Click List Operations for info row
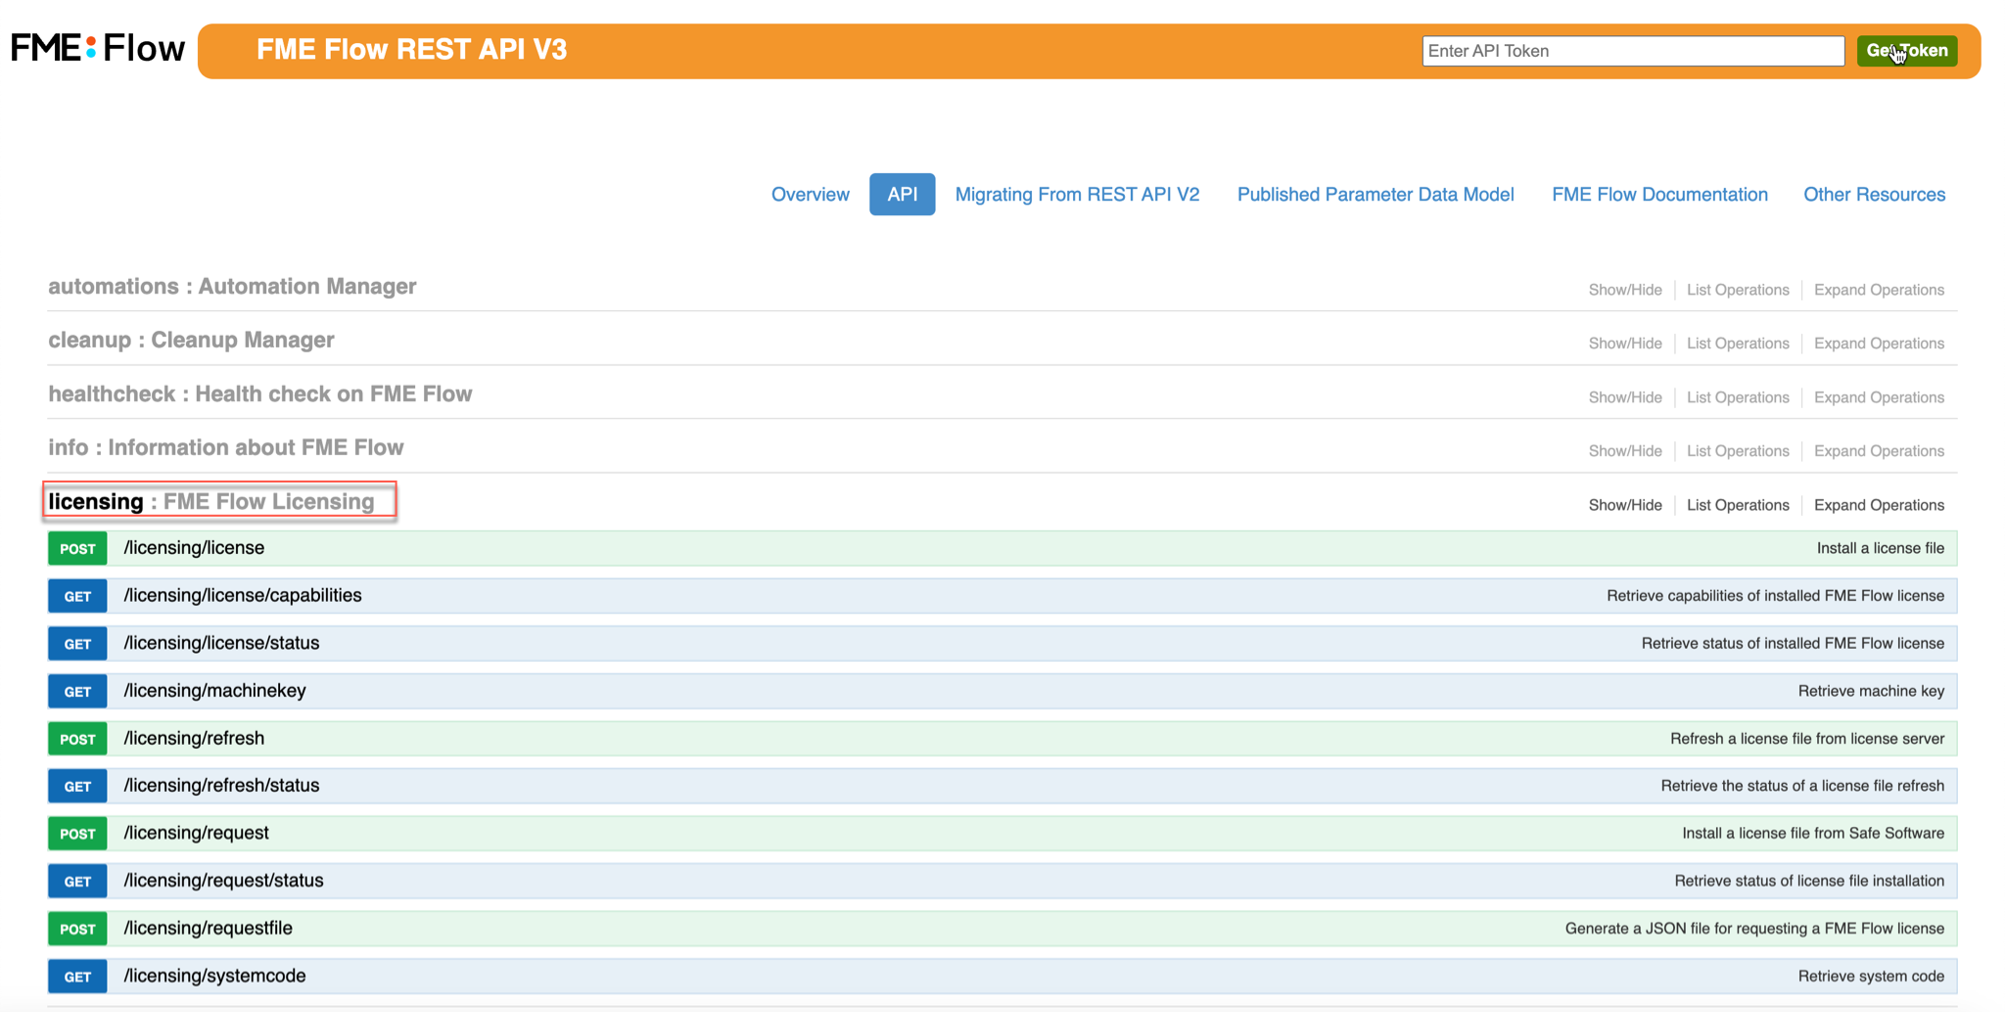 (1737, 451)
